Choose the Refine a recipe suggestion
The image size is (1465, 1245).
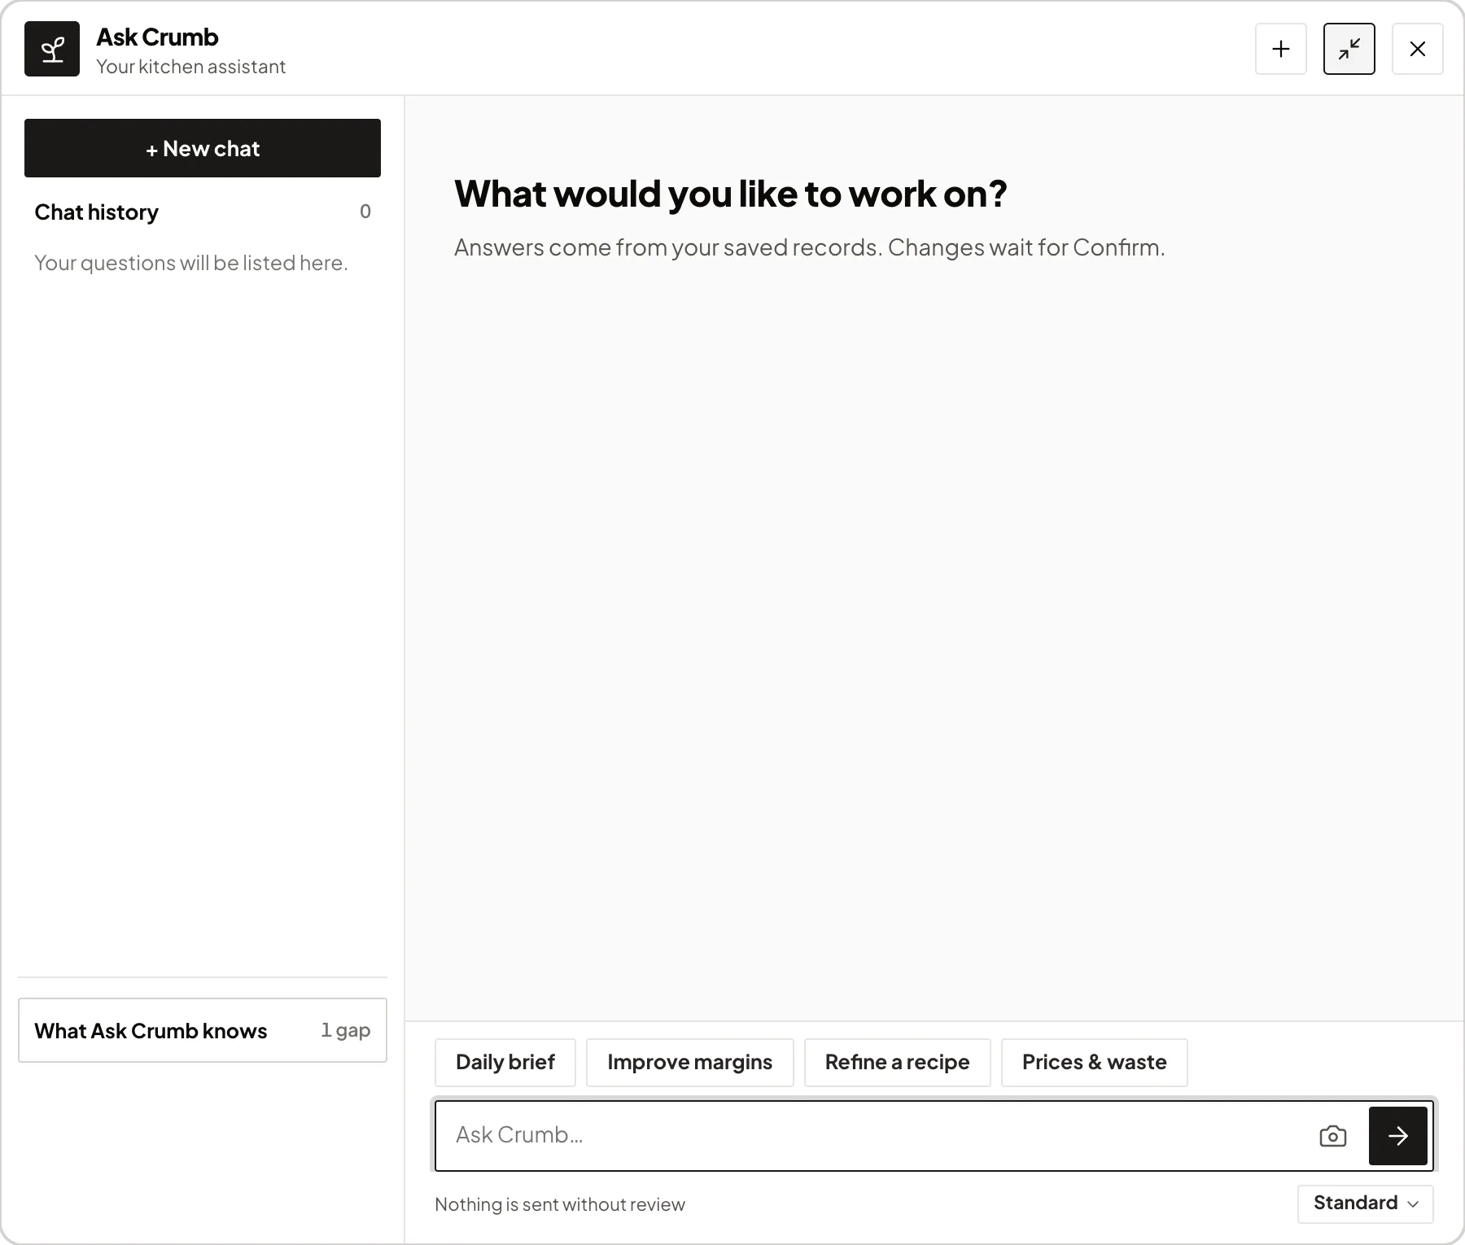[x=898, y=1063]
